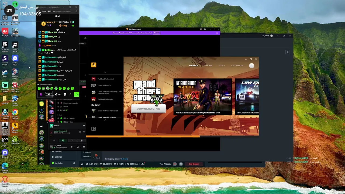The width and height of the screenshot is (345, 194).
Task: Open Discord headphones options dropdown arrow
Action: click(x=81, y=147)
